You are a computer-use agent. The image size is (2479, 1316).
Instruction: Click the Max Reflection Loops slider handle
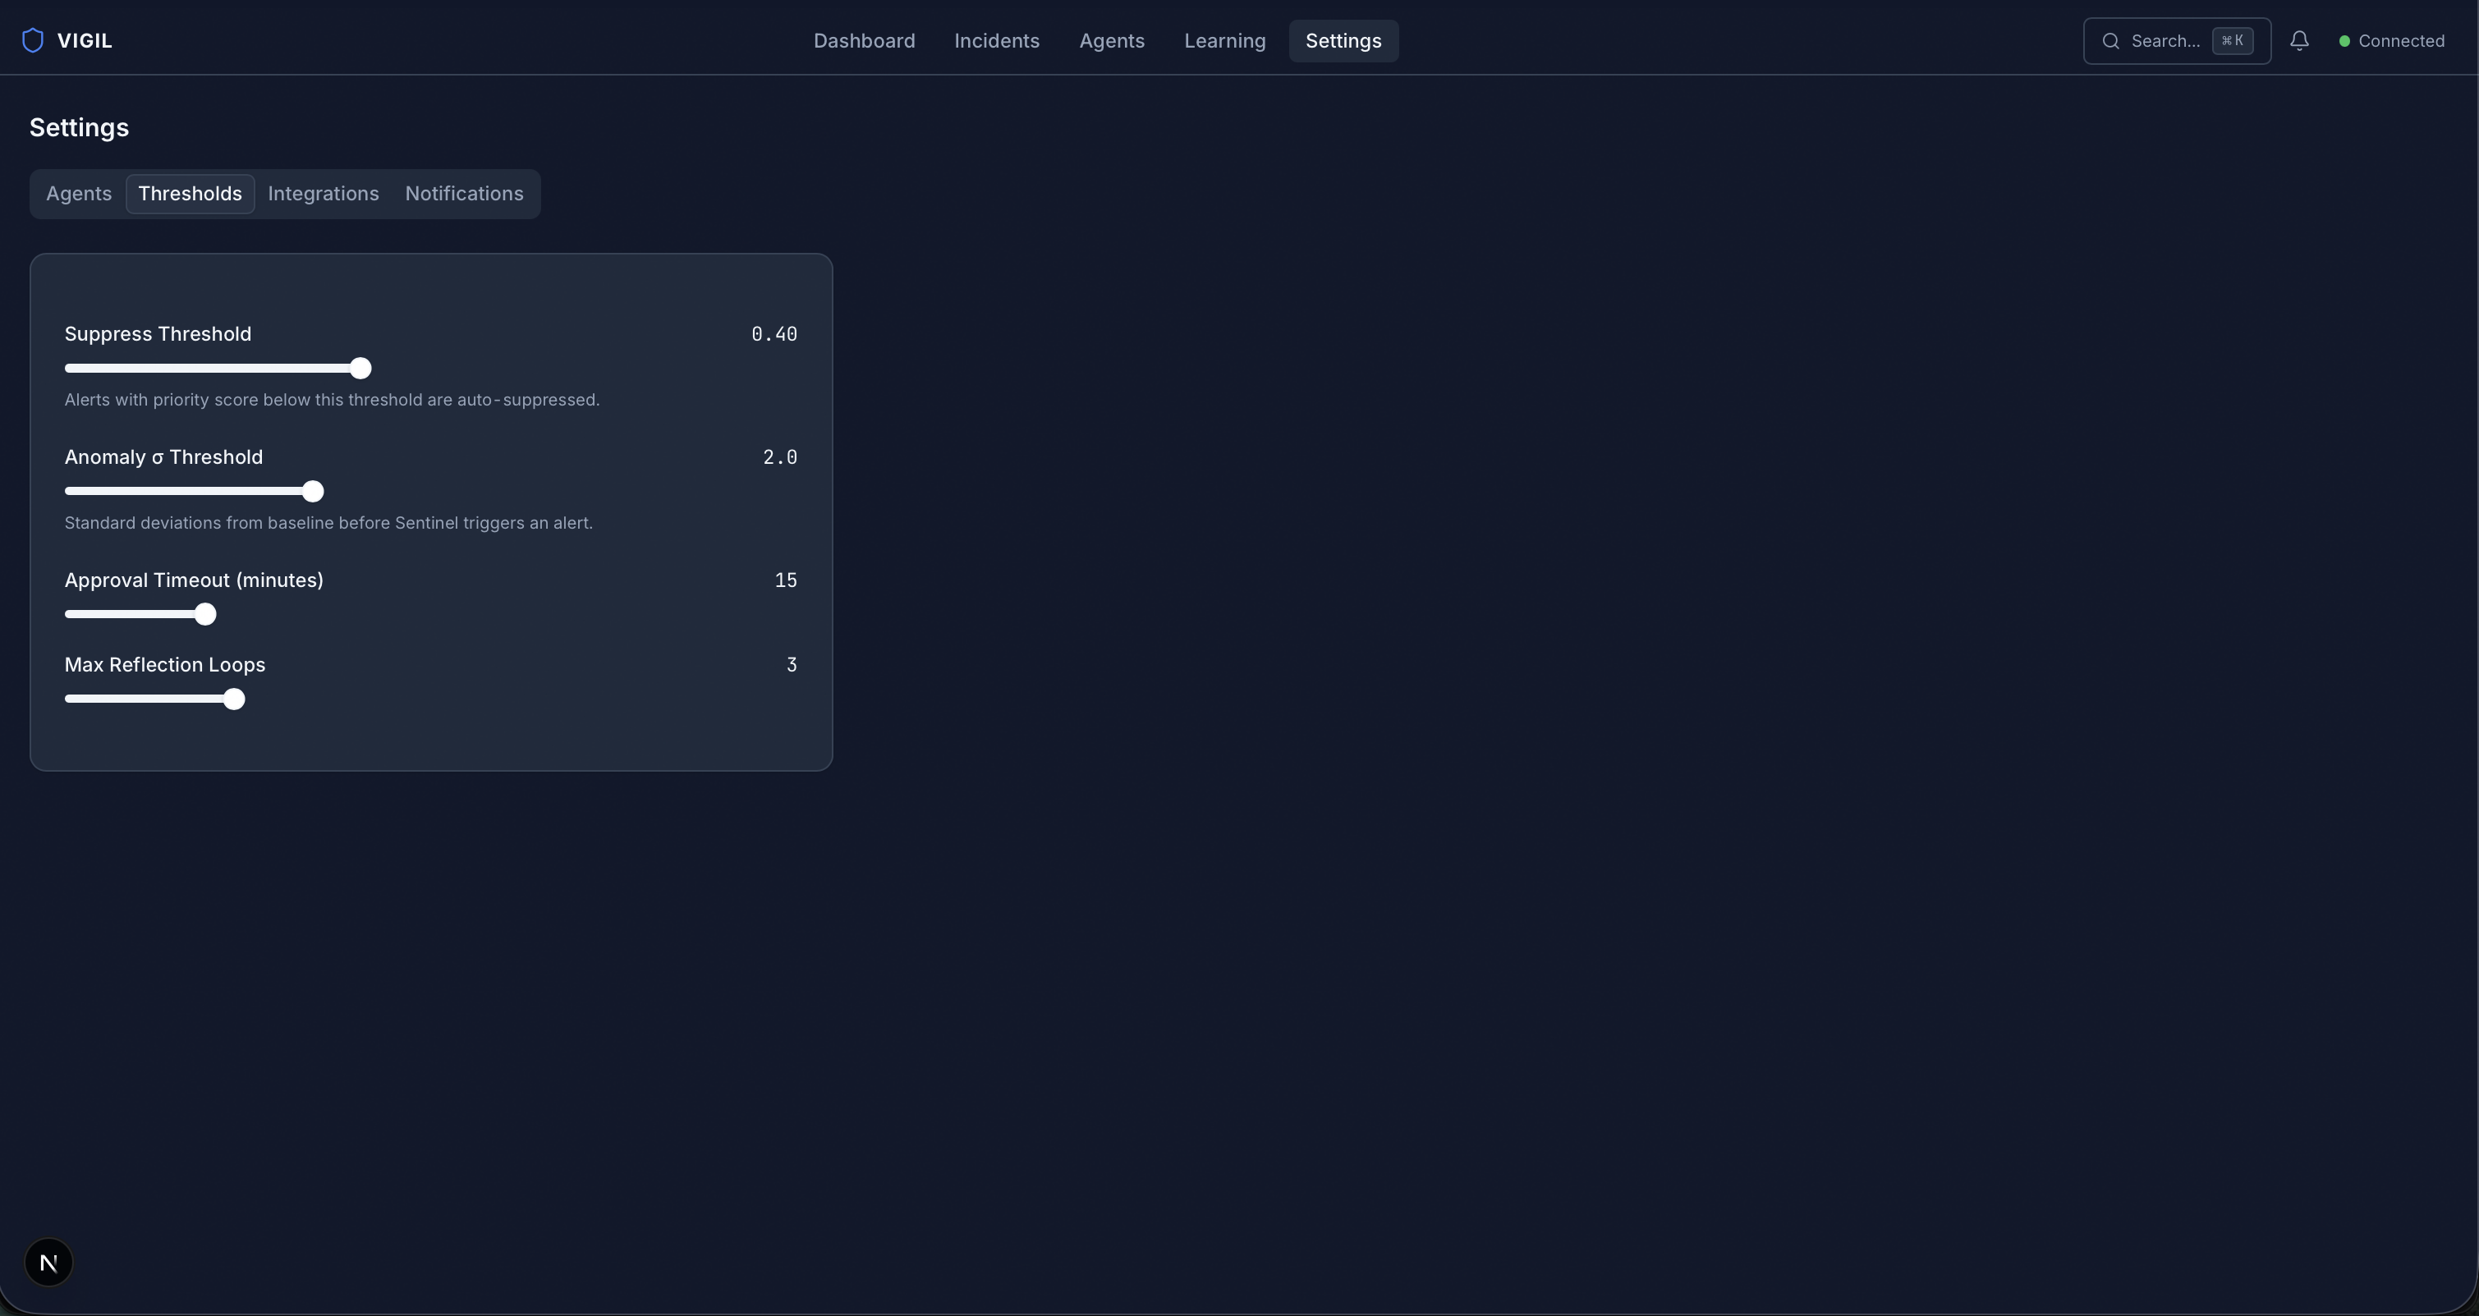(234, 699)
